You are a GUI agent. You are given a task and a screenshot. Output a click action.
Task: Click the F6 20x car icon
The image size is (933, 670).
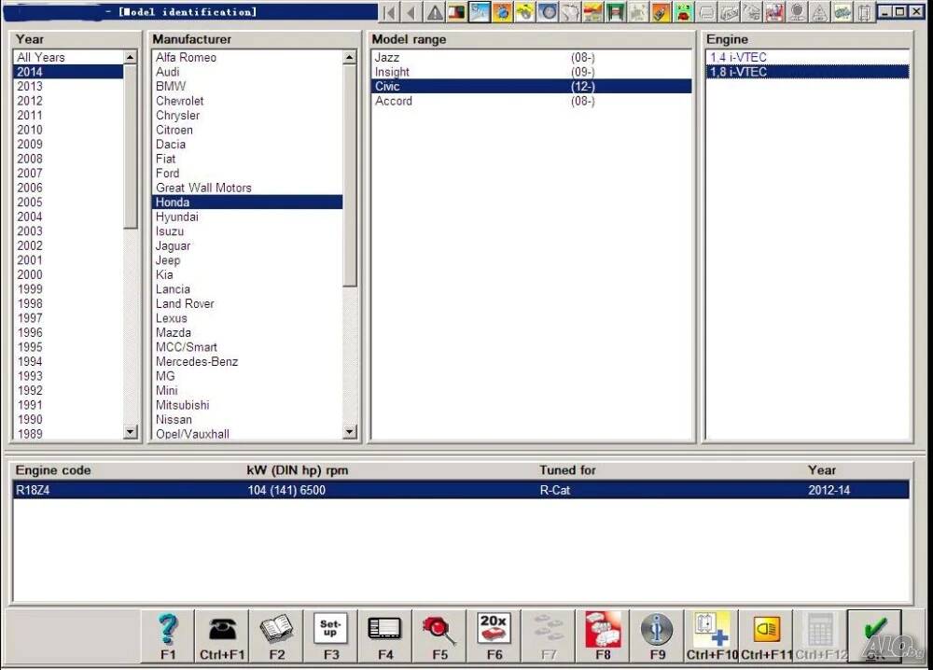pyautogui.click(x=494, y=635)
